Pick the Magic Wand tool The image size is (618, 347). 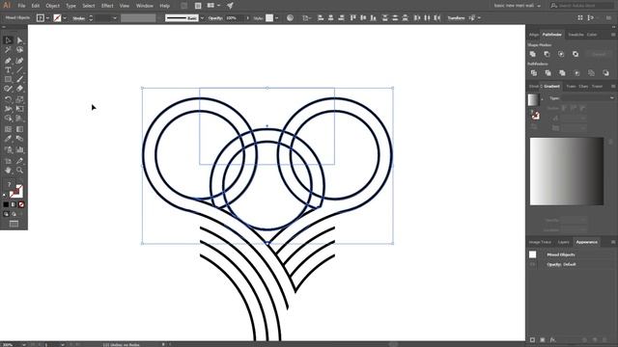8,50
